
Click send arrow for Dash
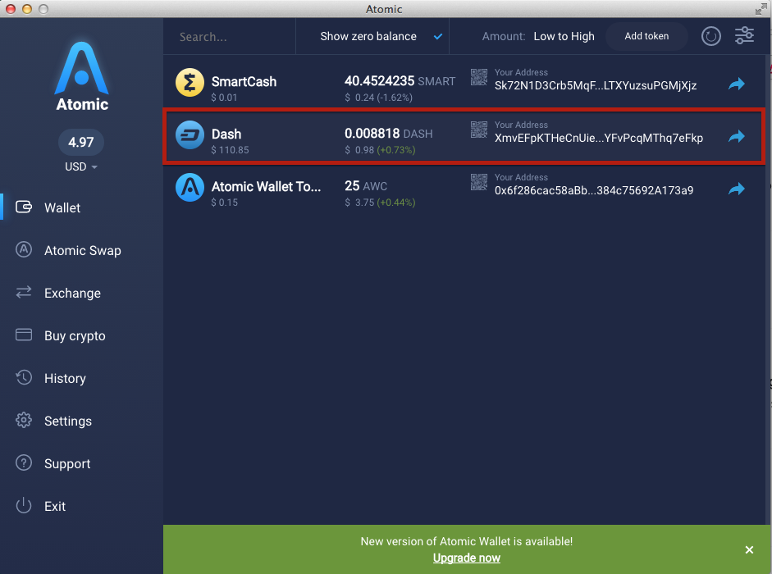click(737, 136)
